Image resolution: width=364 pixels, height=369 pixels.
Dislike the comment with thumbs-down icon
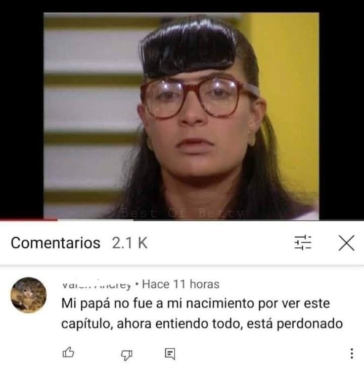coord(126,355)
